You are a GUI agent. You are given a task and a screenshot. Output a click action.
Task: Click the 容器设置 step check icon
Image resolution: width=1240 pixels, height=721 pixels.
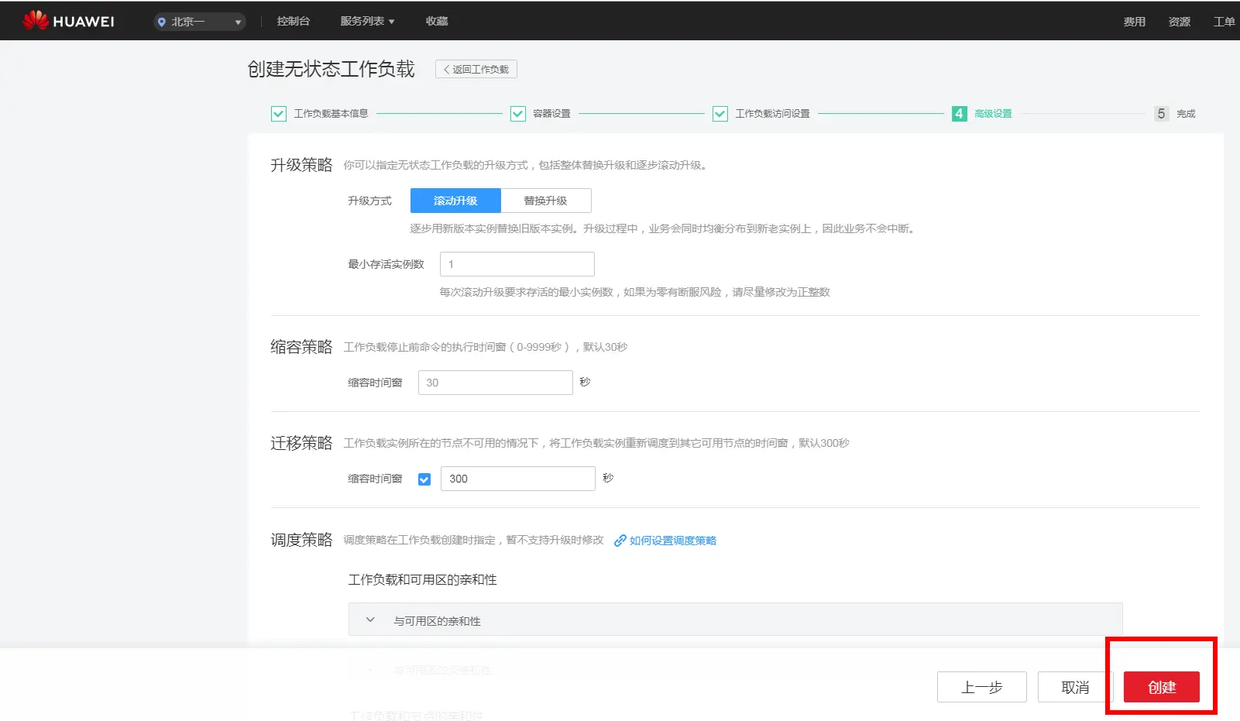(x=518, y=114)
